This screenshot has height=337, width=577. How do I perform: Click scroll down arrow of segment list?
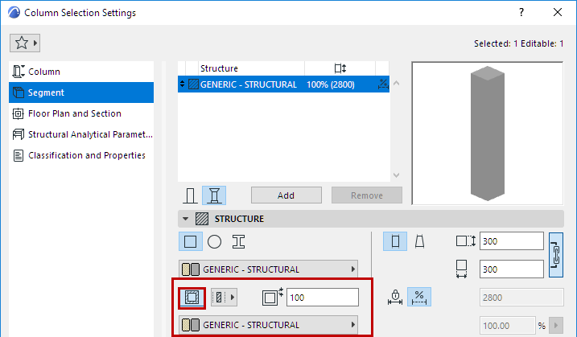(x=396, y=175)
